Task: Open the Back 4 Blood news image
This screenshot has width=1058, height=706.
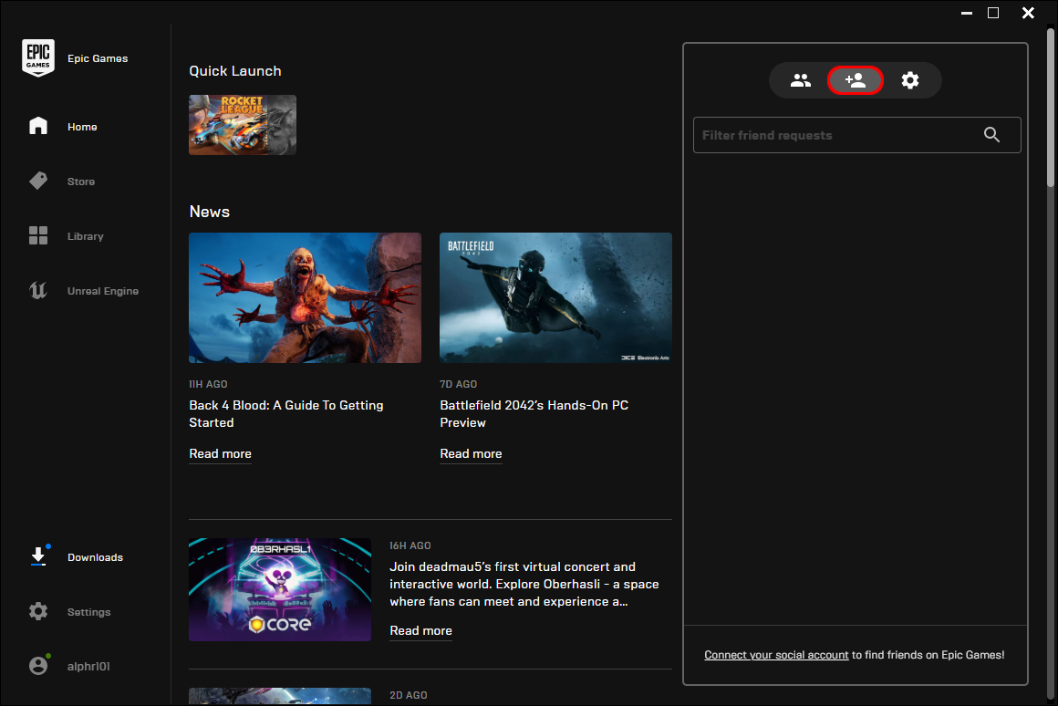Action: coord(305,297)
